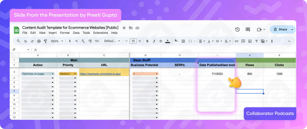Toggle bold formatting
Image resolution: width=307 pixels, height=129 pixels.
(147, 41)
